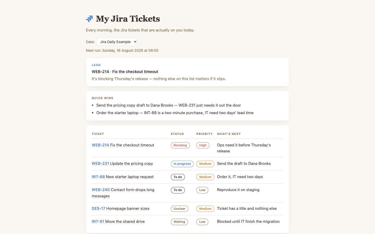Open the INT-88 New starter laptop request link
Screen dimensions: 375x234
point(123,177)
